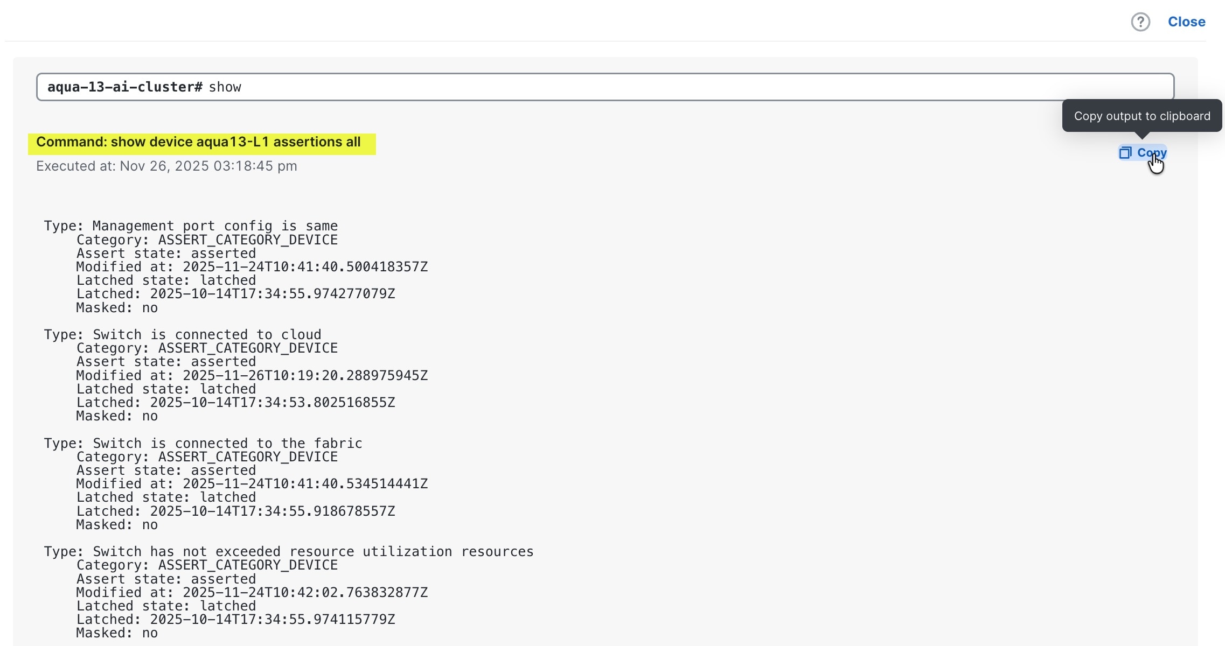Click the 'Executed at' timestamp text
The image size is (1225, 646).
(166, 166)
